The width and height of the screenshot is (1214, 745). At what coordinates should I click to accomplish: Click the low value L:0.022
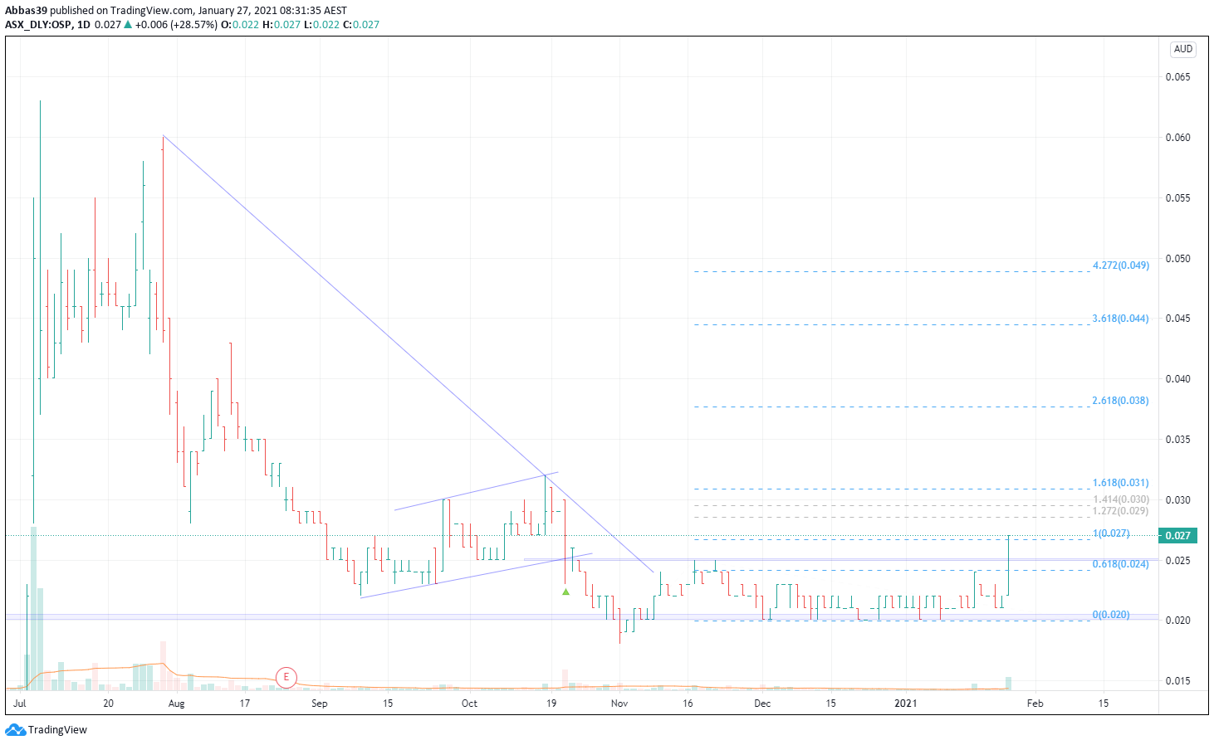tap(321, 25)
